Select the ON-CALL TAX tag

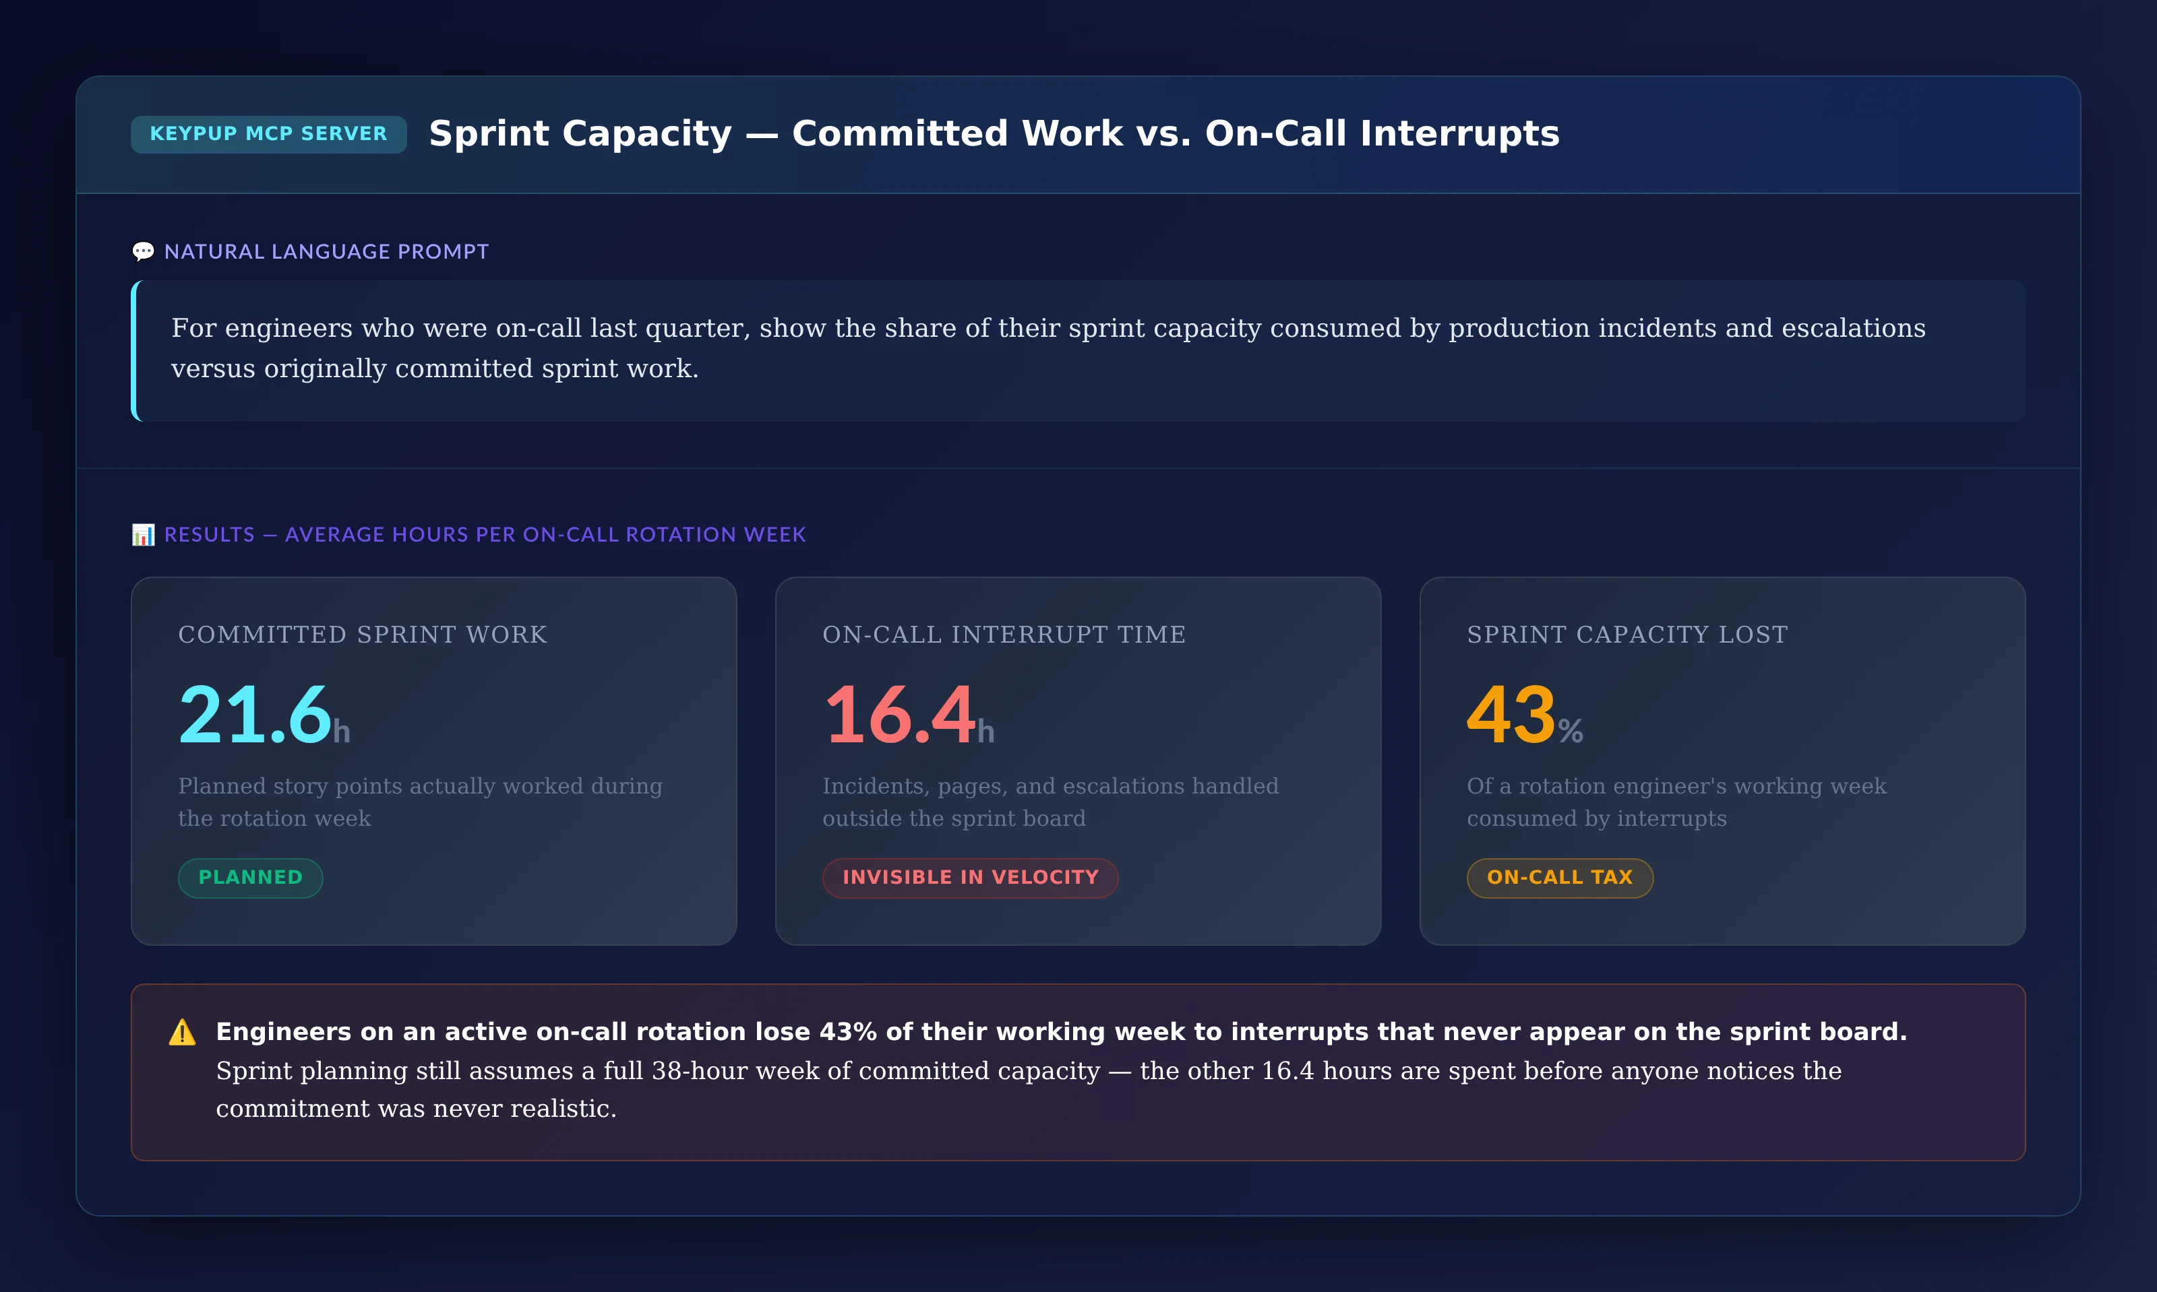1559,878
